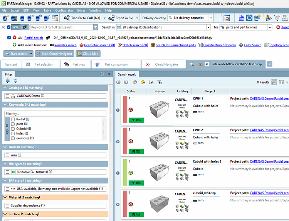Image resolution: width=289 pixels, height=221 pixels.
Task: Click the save filter funnel icon
Action: [160, 82]
